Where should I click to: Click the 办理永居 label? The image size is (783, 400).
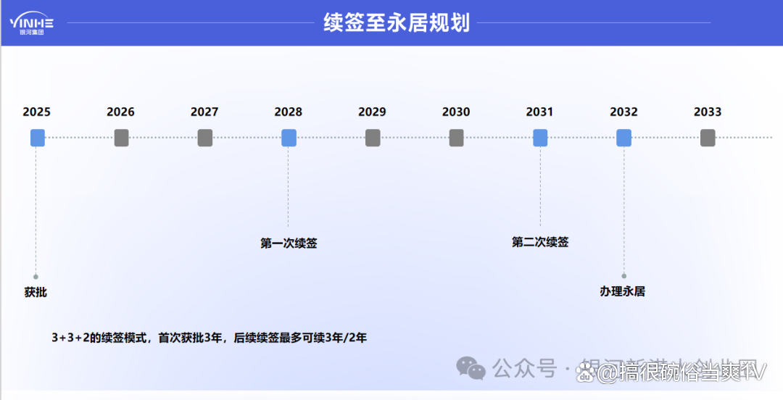coord(622,291)
